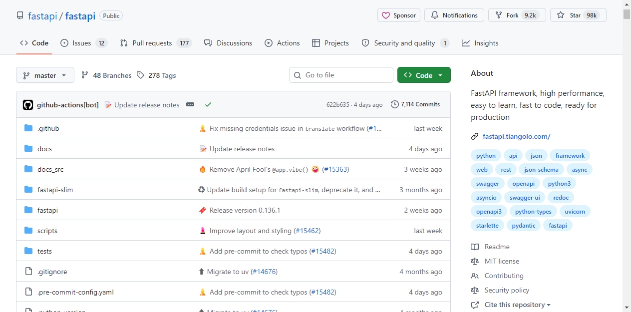The height and width of the screenshot is (312, 631).
Task: Click the fastapi repository name link
Action: pyautogui.click(x=80, y=16)
